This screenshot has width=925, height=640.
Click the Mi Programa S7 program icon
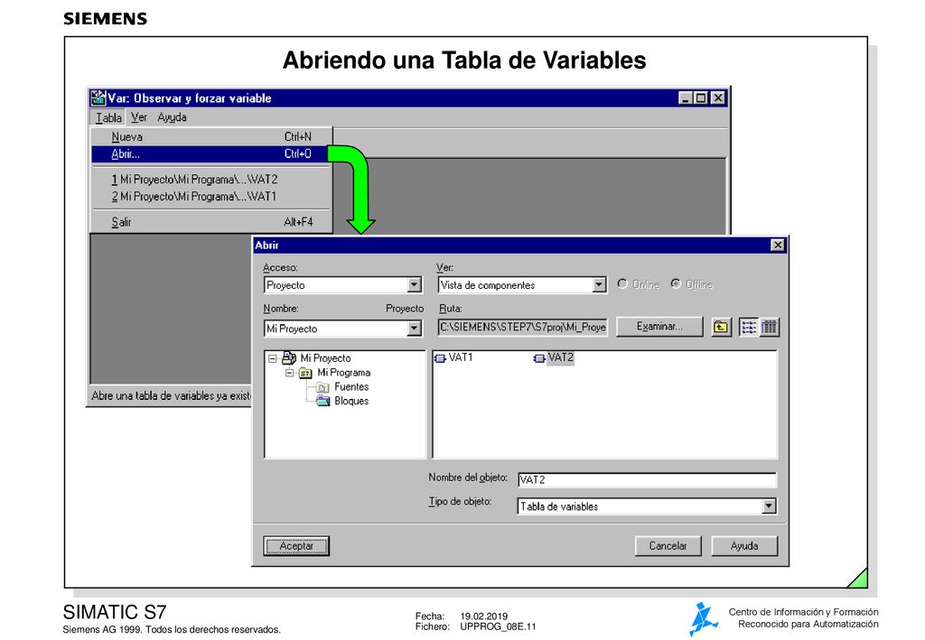click(305, 373)
